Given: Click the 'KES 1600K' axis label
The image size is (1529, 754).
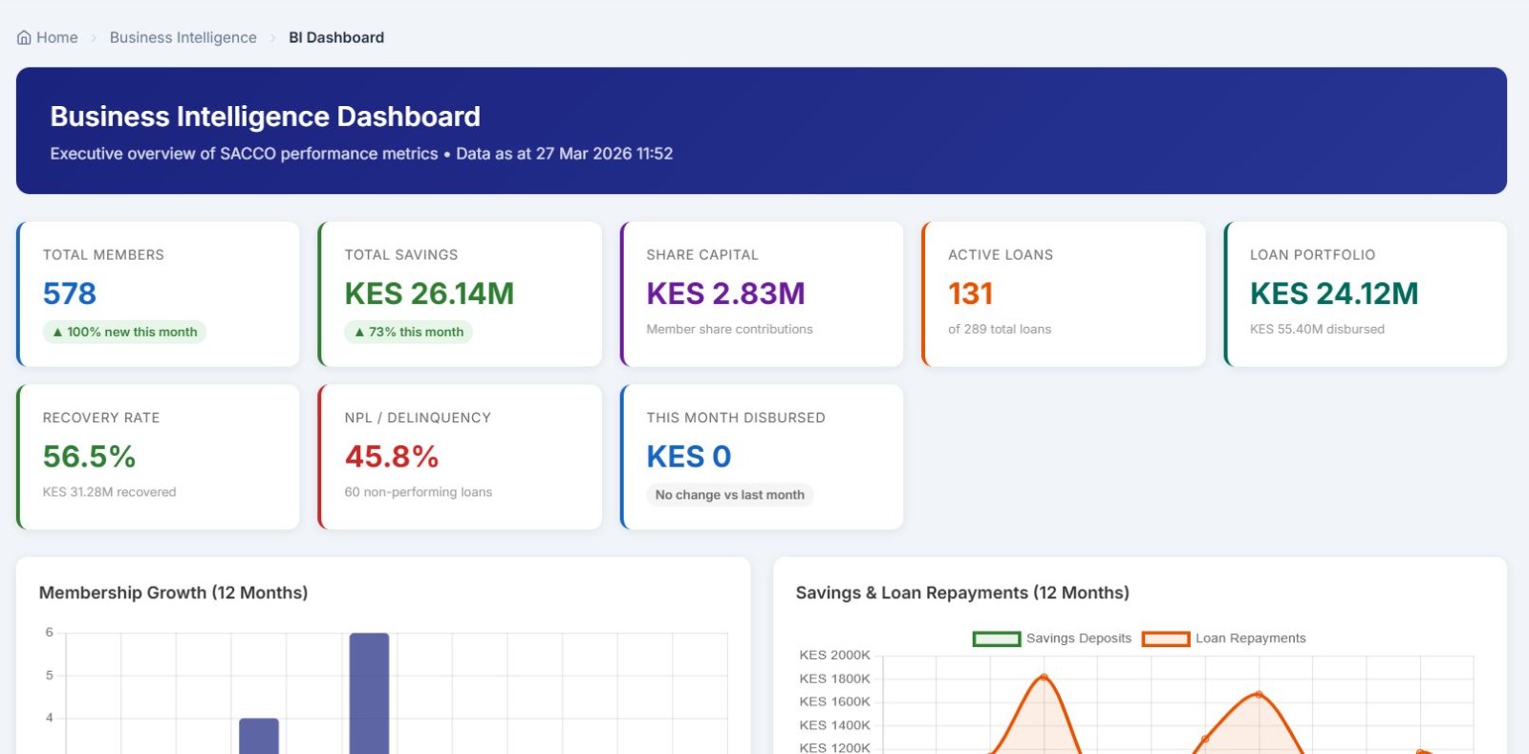Looking at the screenshot, I should click(834, 702).
